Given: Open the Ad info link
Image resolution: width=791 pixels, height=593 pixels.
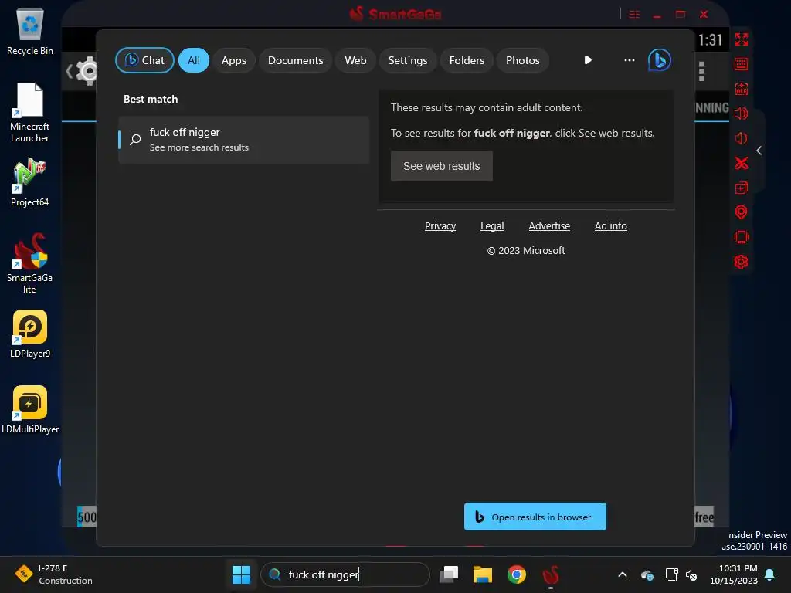Looking at the screenshot, I should coord(610,226).
